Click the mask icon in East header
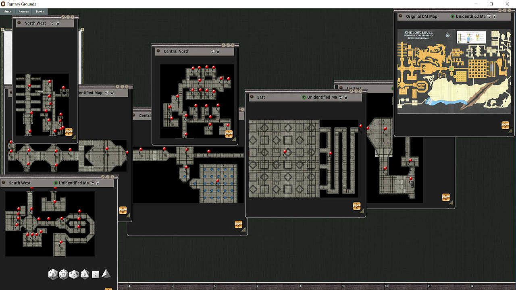The width and height of the screenshot is (516, 290). click(341, 97)
